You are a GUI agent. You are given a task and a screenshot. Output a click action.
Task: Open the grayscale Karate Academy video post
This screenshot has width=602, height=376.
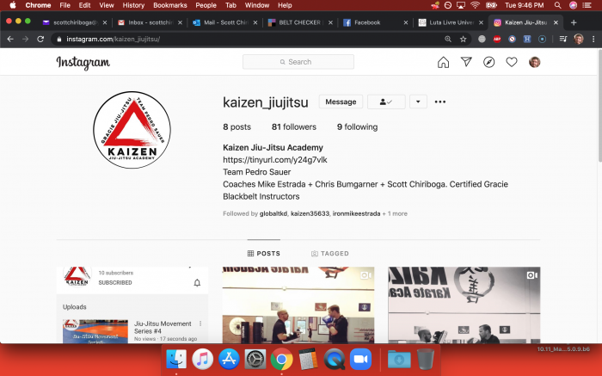tap(464, 305)
